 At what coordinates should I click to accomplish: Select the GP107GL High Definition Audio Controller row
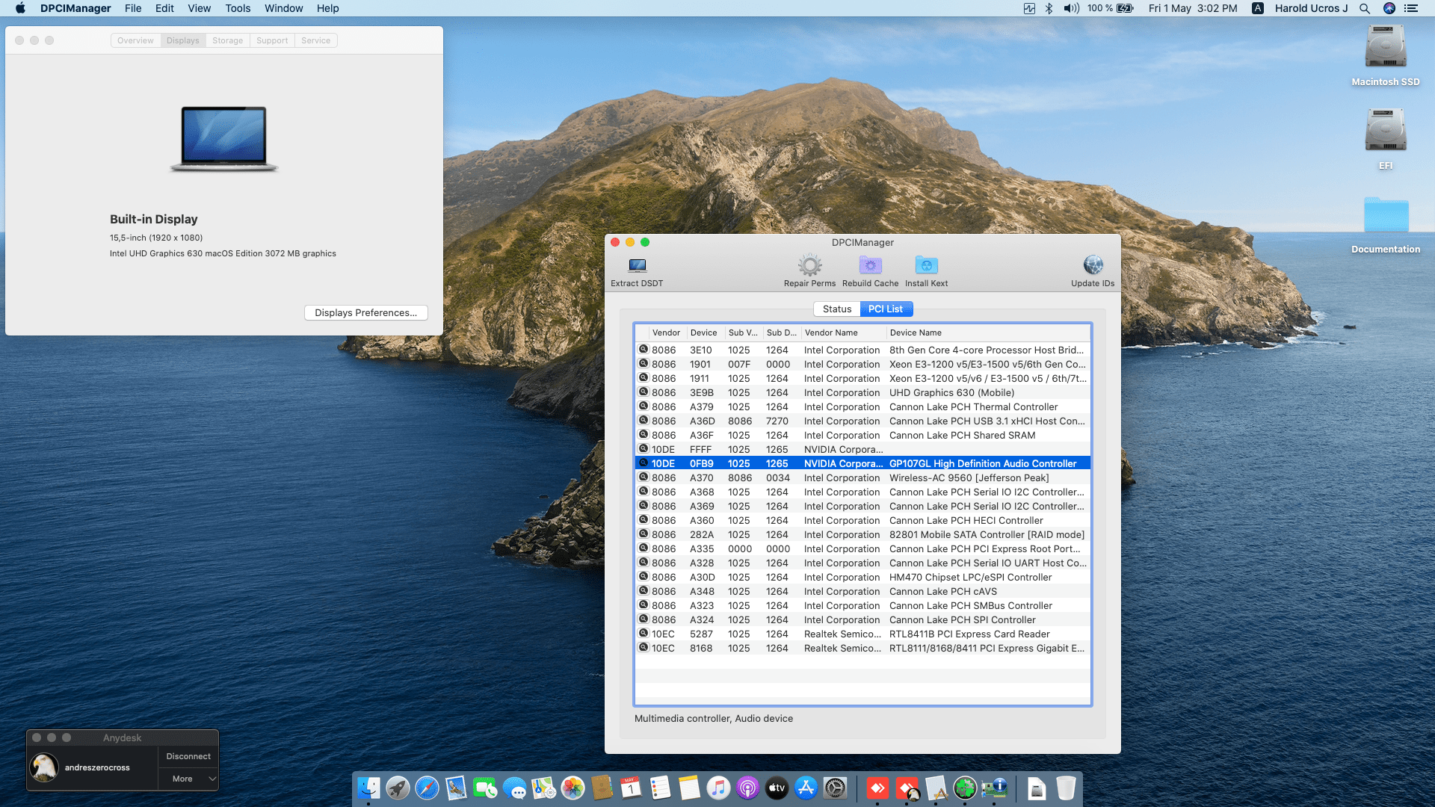click(x=862, y=463)
